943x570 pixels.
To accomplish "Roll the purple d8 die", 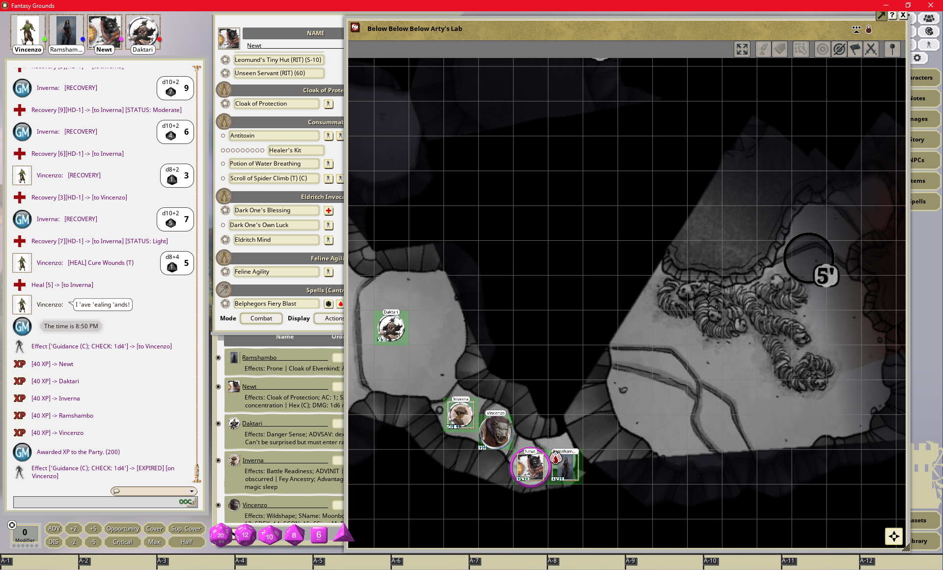I will coord(294,535).
